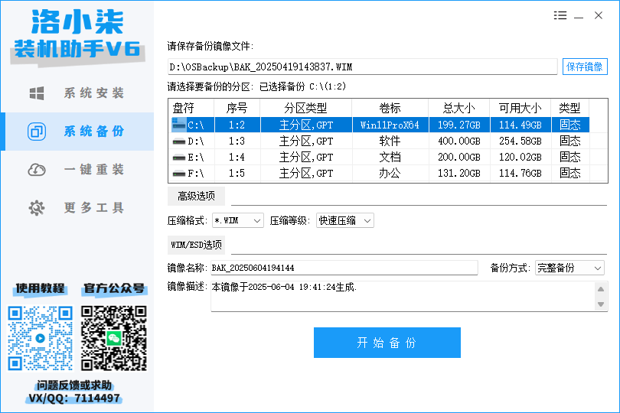Expand the 压缩等级 快速压缩 dropdown
Image resolution: width=620 pixels, height=413 pixels.
pyautogui.click(x=345, y=221)
